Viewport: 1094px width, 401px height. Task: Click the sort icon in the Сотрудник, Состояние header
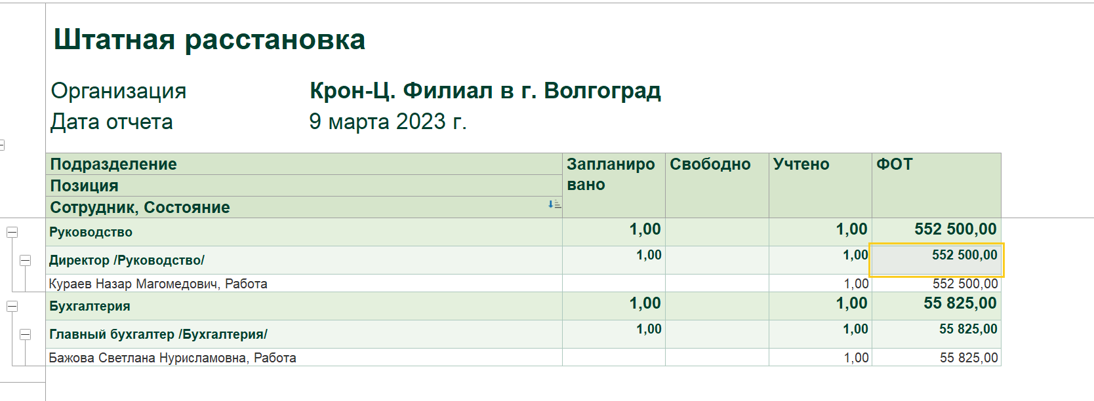[554, 204]
